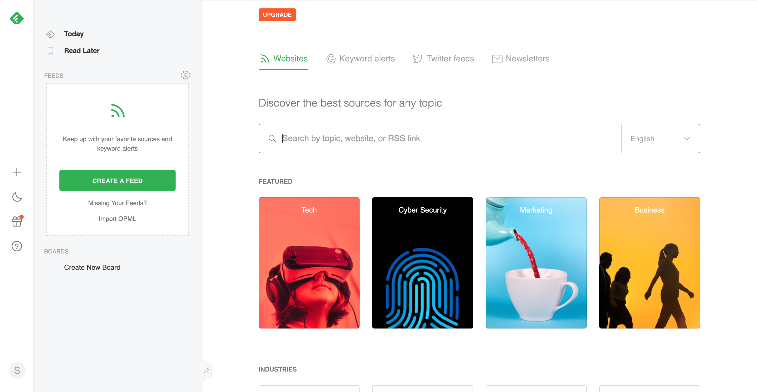Click the help question mark icon

point(17,246)
